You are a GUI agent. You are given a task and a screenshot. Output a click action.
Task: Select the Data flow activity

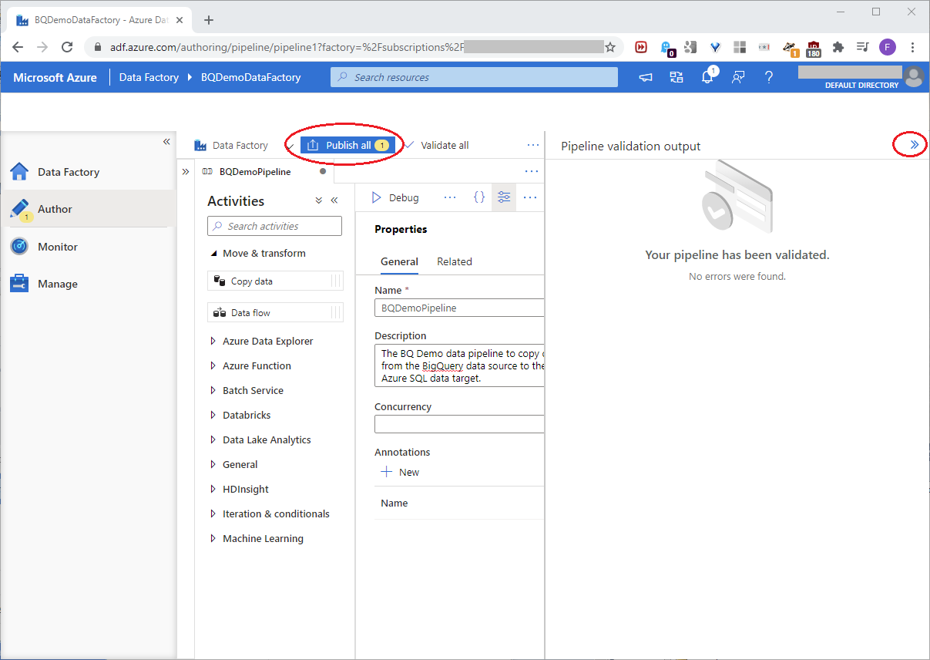click(x=275, y=312)
